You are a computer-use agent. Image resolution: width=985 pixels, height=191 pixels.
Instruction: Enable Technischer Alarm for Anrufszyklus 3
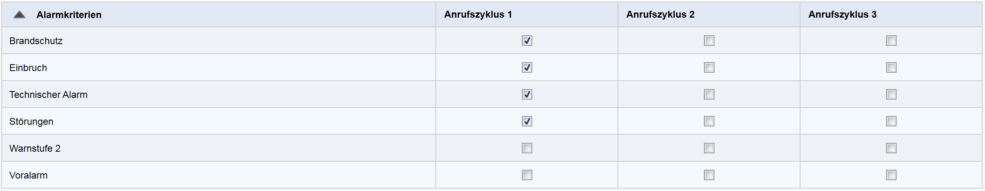coord(891,94)
